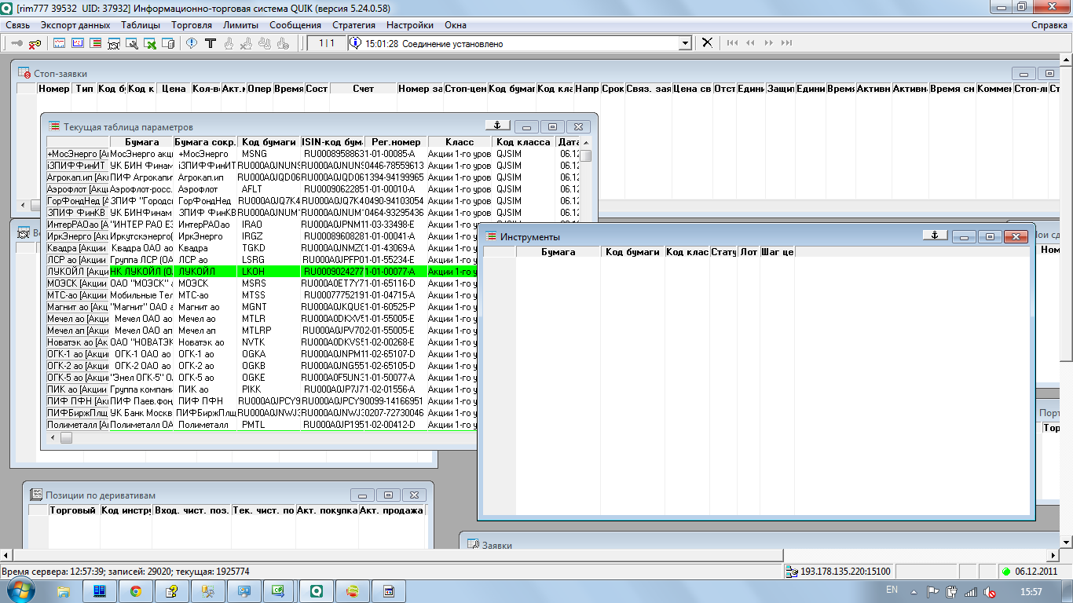Click the disconnect red-cross key icon
1073x603 pixels.
(35, 43)
